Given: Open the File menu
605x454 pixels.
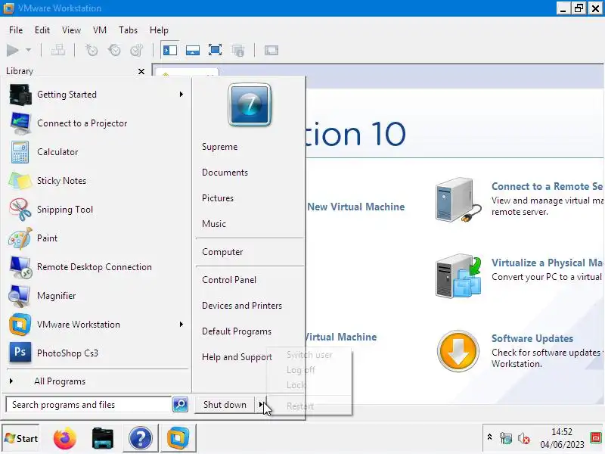Looking at the screenshot, I should click(x=16, y=30).
